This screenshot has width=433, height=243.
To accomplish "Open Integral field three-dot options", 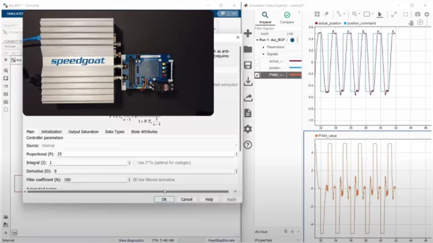I will [129, 163].
